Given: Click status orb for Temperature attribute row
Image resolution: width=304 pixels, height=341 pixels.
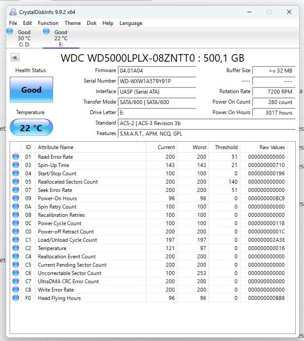Looking at the screenshot, I should click(16, 248).
